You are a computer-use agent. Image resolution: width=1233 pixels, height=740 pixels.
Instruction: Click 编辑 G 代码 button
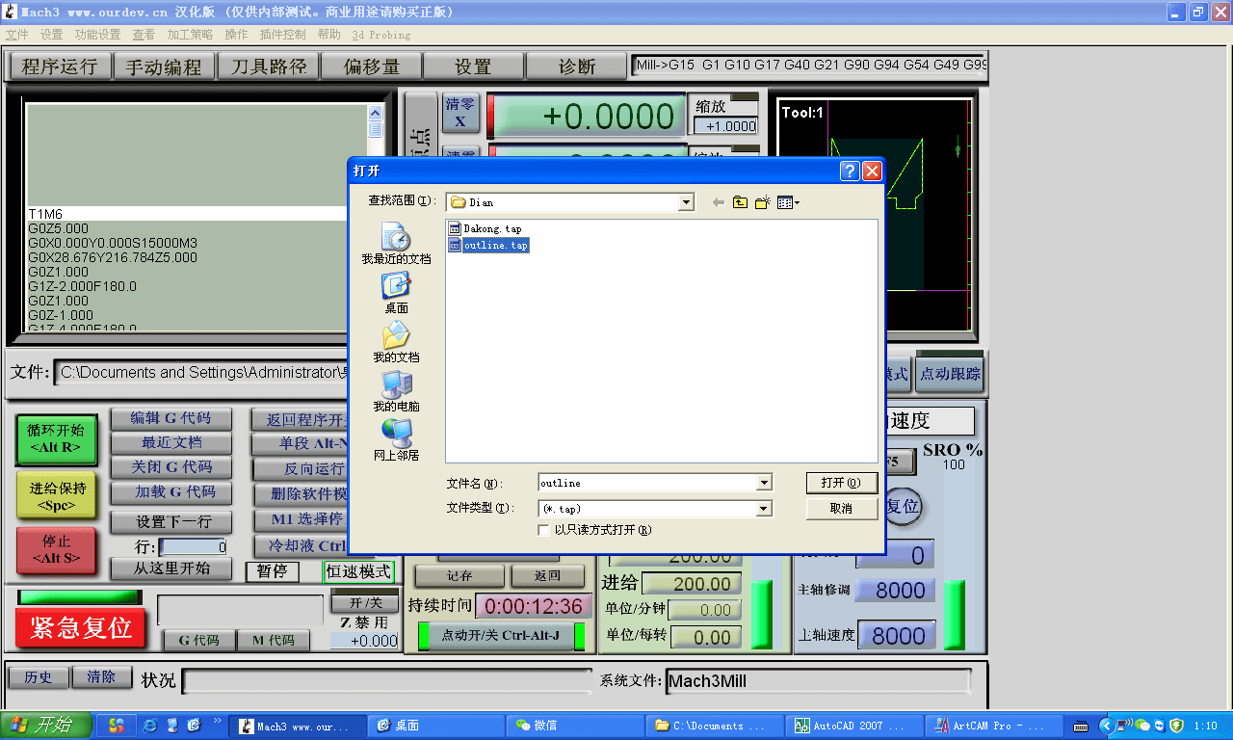pos(171,418)
